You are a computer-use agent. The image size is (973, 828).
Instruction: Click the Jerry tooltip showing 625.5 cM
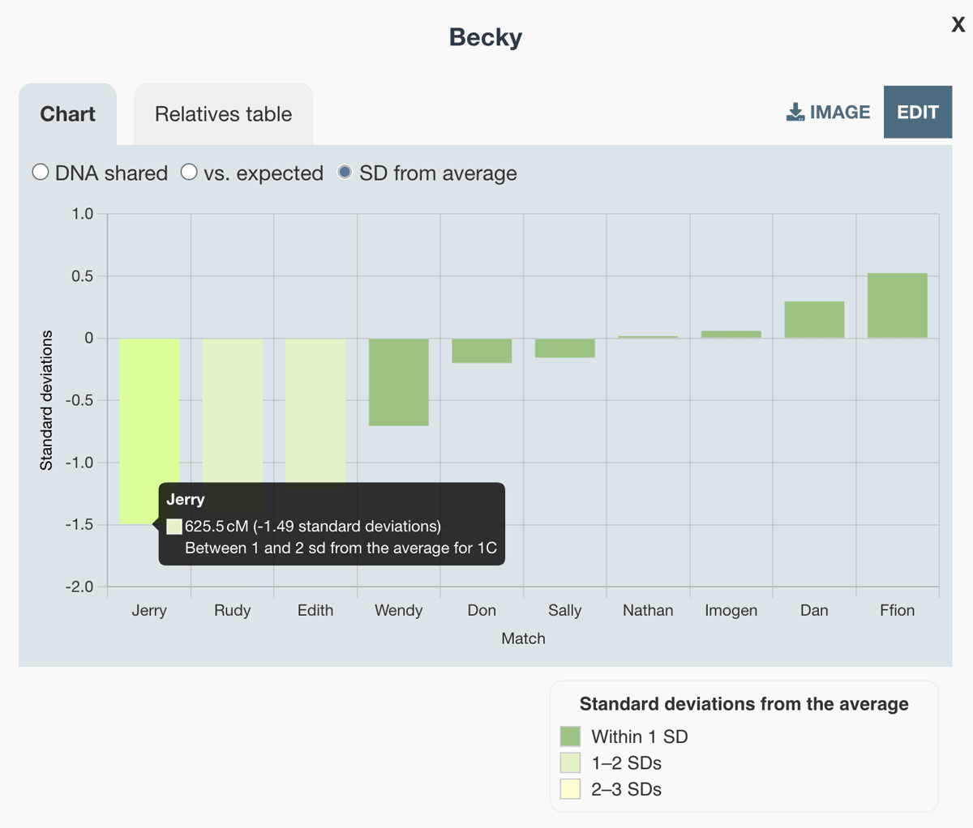pyautogui.click(x=331, y=525)
